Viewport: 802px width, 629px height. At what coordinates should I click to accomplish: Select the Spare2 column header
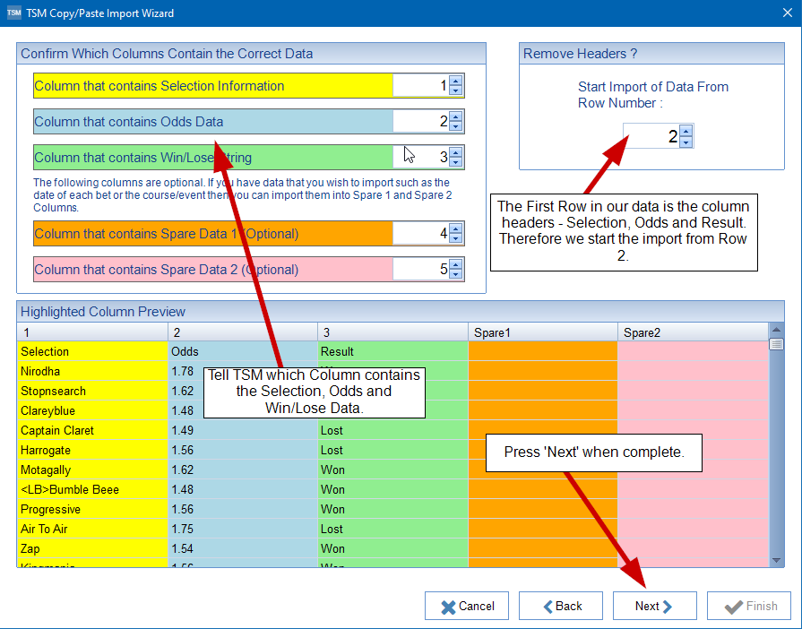click(693, 332)
